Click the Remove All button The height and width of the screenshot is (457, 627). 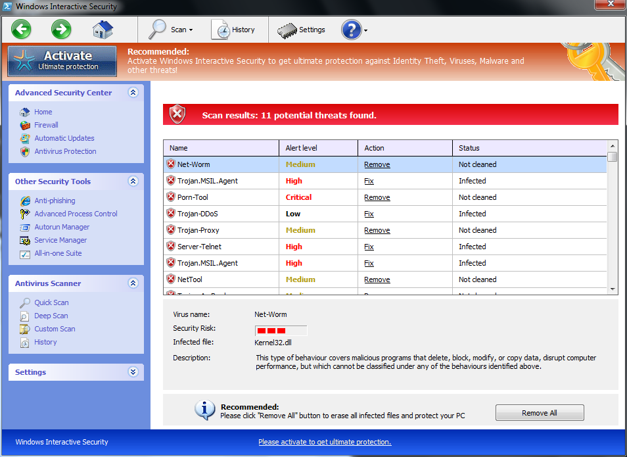[539, 412]
